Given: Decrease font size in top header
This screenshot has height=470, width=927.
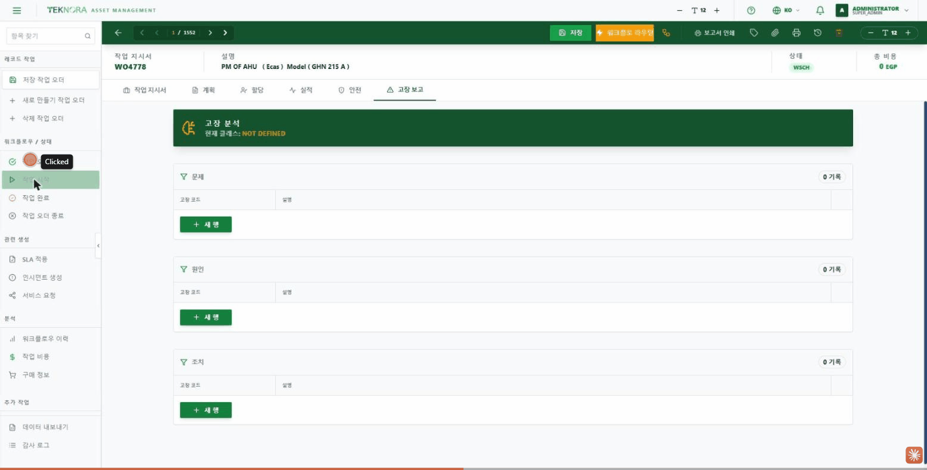Looking at the screenshot, I should point(680,10).
